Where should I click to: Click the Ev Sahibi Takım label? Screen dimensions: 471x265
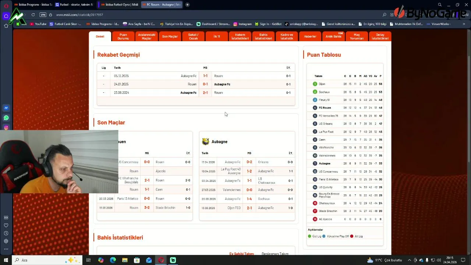(x=242, y=254)
